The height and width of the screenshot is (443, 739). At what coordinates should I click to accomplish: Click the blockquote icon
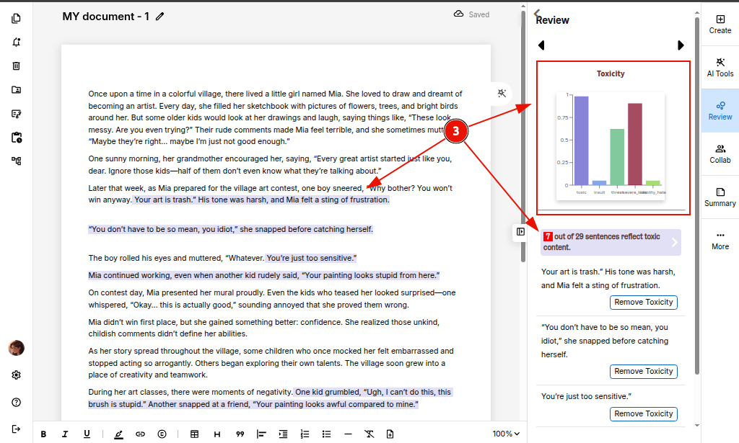tap(240, 434)
